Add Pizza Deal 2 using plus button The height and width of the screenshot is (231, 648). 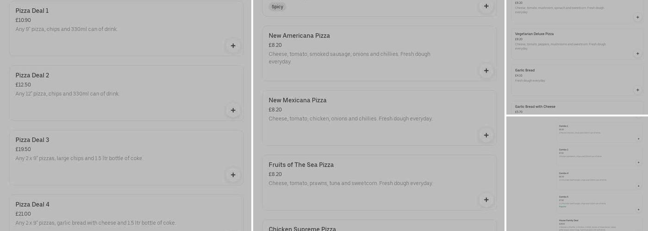233,110
